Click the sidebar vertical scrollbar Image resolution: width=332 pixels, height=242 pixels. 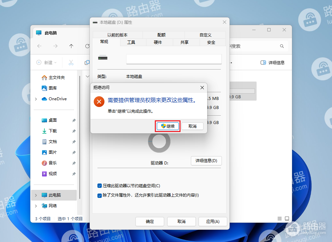(80, 137)
